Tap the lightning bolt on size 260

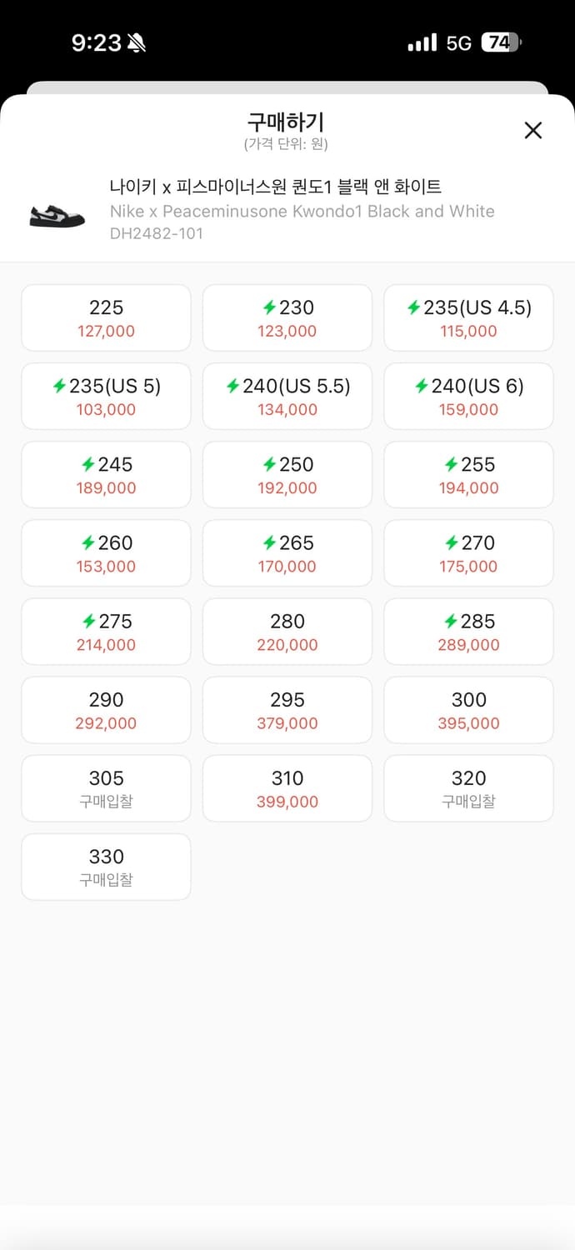tap(87, 543)
